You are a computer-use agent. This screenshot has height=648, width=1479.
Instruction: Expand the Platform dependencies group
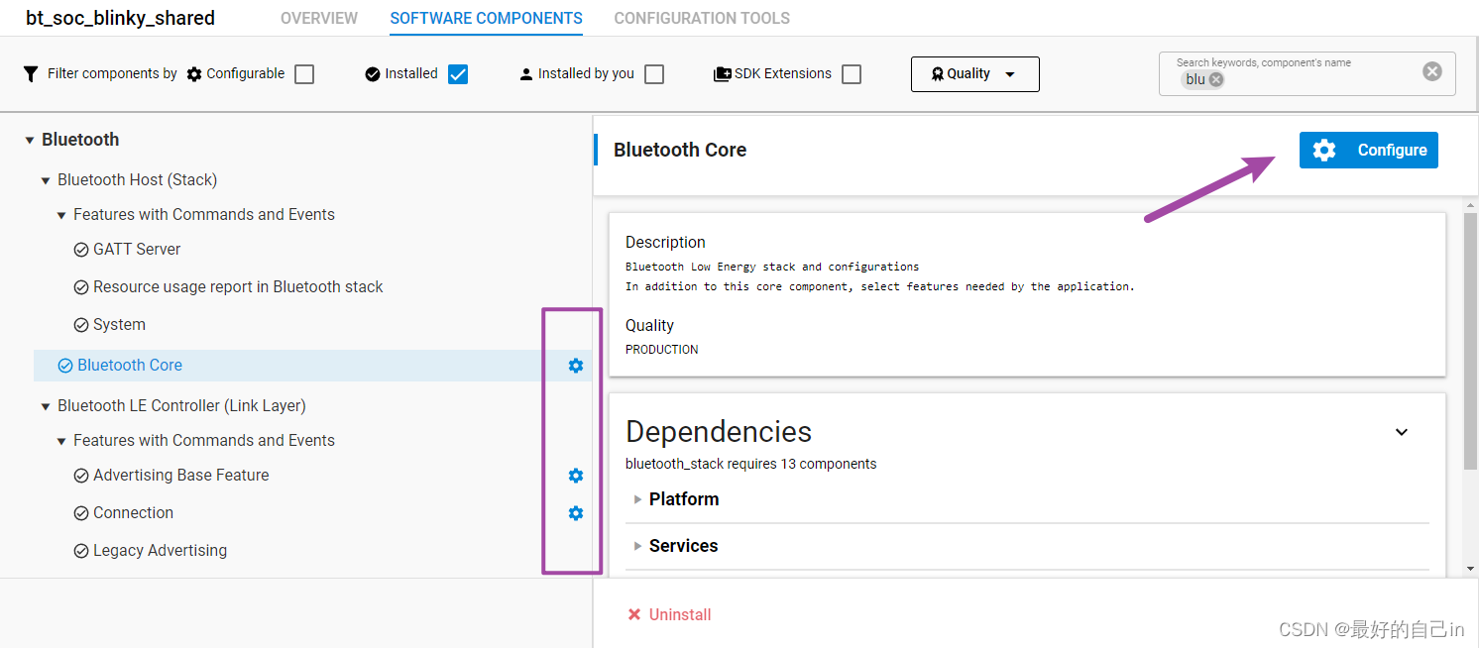click(637, 499)
